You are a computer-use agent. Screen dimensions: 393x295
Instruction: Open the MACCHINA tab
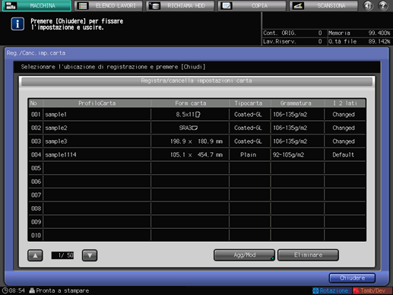[36, 5]
